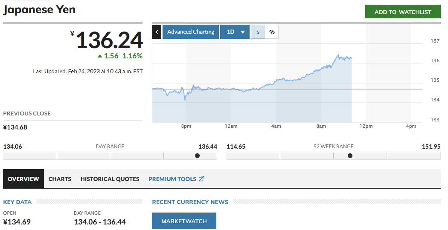Click the 52 Week Range marker dot
This screenshot has width=448, height=230.
(350, 155)
